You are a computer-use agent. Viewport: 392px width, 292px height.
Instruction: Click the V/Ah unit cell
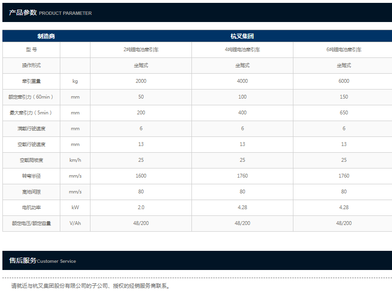point(75,223)
